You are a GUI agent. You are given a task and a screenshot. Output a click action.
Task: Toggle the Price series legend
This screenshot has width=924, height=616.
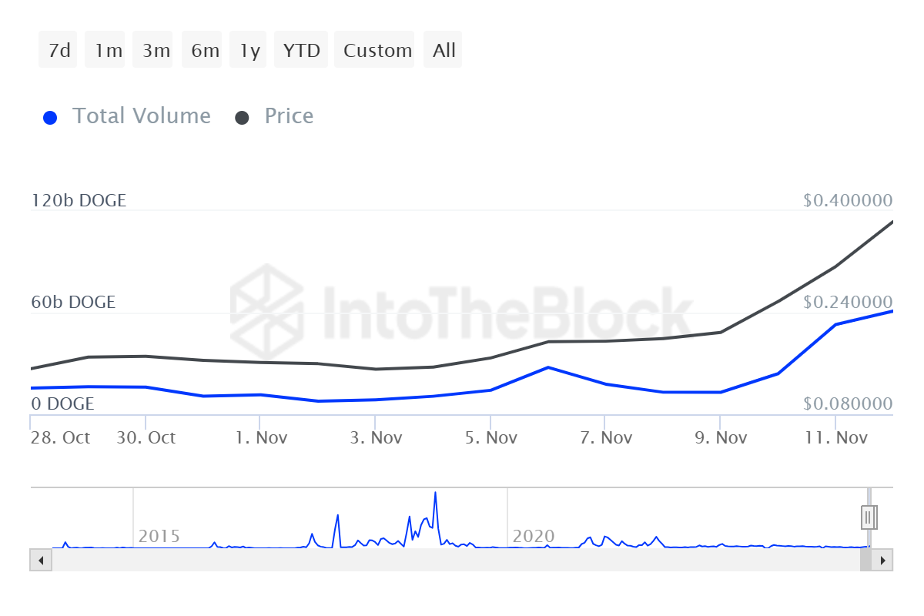point(289,116)
